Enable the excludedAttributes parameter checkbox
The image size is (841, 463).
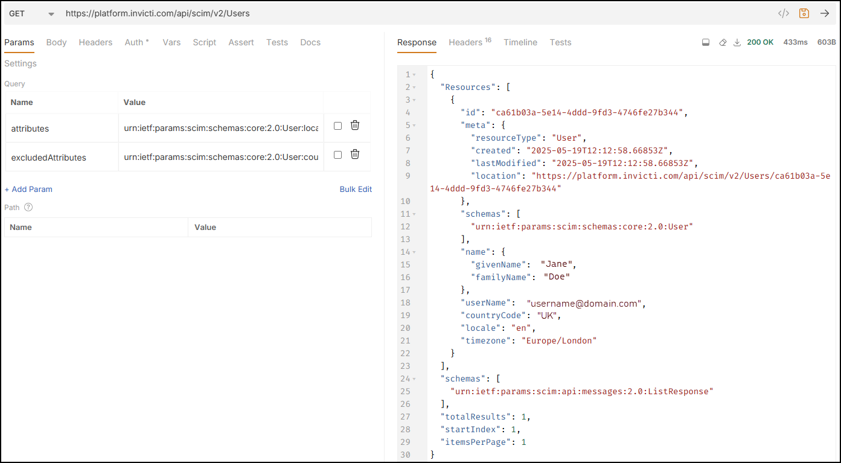(x=337, y=155)
